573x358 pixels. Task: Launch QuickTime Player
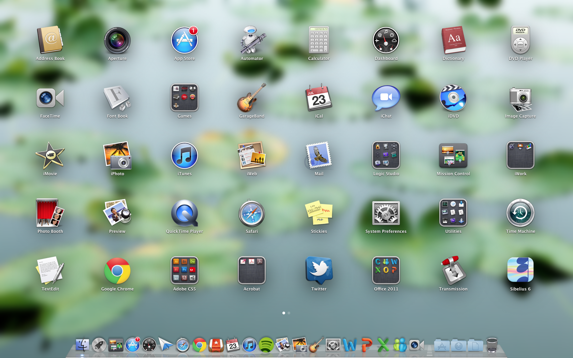(185, 213)
